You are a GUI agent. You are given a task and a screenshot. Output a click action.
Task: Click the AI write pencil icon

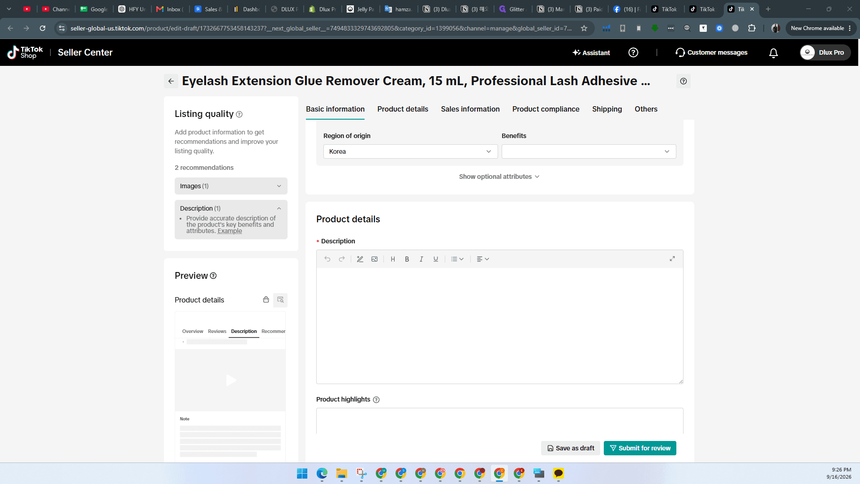[x=360, y=259]
